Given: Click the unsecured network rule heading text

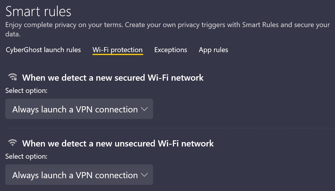Looking at the screenshot, I should pos(118,143).
